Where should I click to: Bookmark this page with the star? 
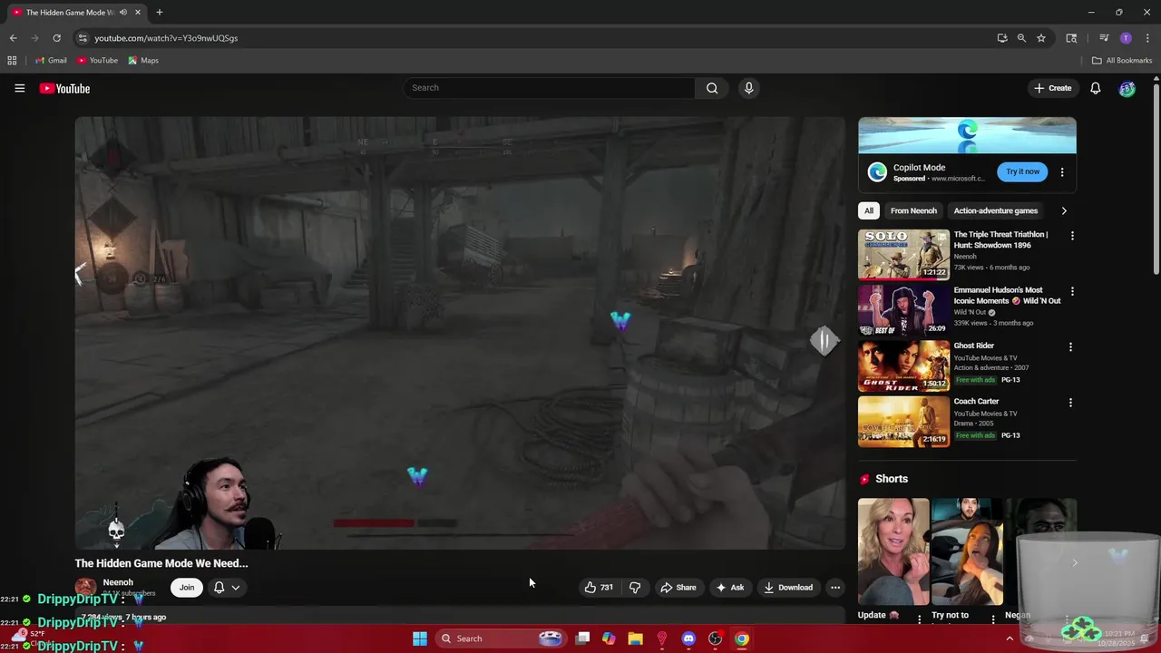pyautogui.click(x=1041, y=38)
